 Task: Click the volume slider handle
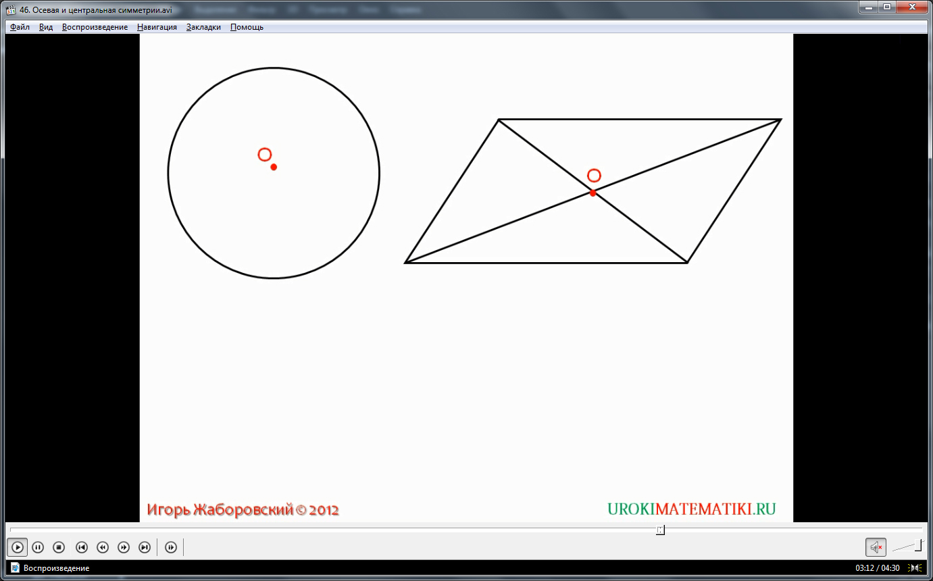point(918,546)
